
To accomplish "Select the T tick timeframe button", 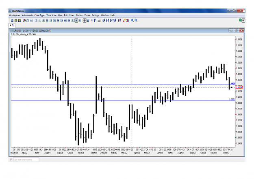I will point(36,20).
